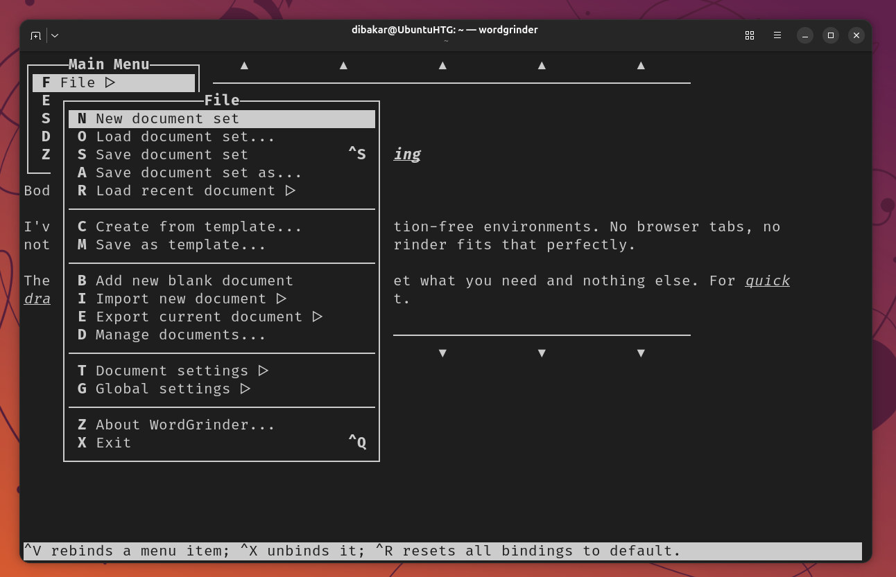Choose Create from template...
Viewport: 896px width, 577px height.
222,227
